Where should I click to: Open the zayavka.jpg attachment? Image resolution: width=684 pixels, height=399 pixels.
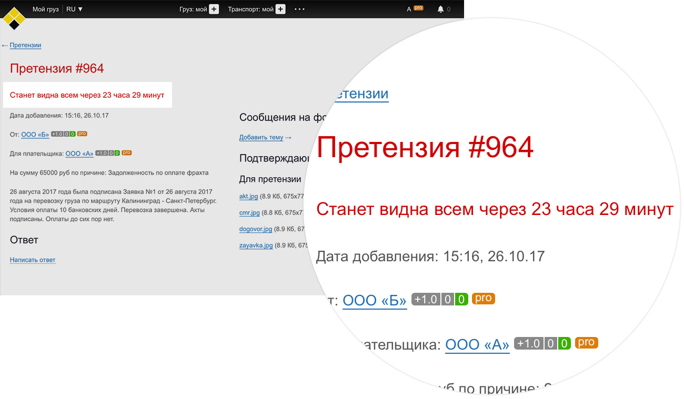tap(256, 245)
